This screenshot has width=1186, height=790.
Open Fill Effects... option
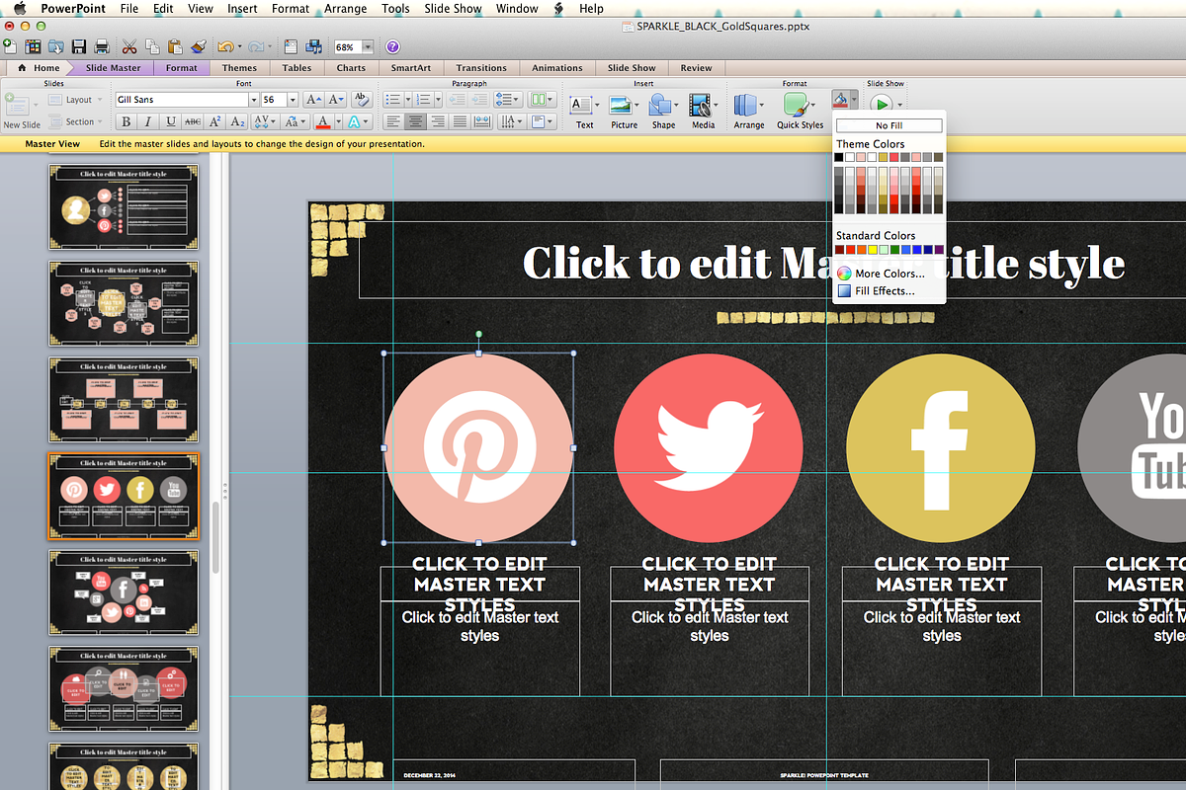[877, 291]
